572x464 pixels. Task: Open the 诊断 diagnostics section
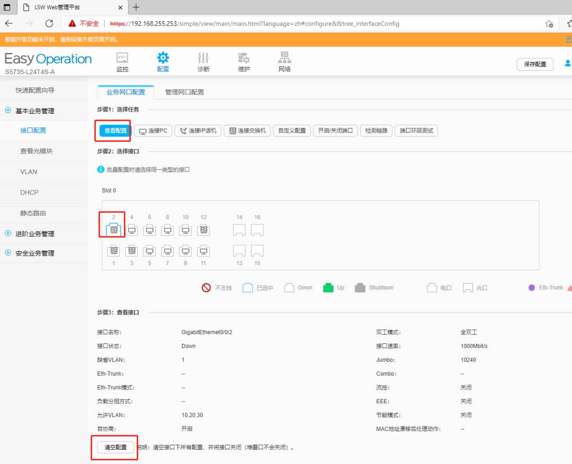coord(203,62)
